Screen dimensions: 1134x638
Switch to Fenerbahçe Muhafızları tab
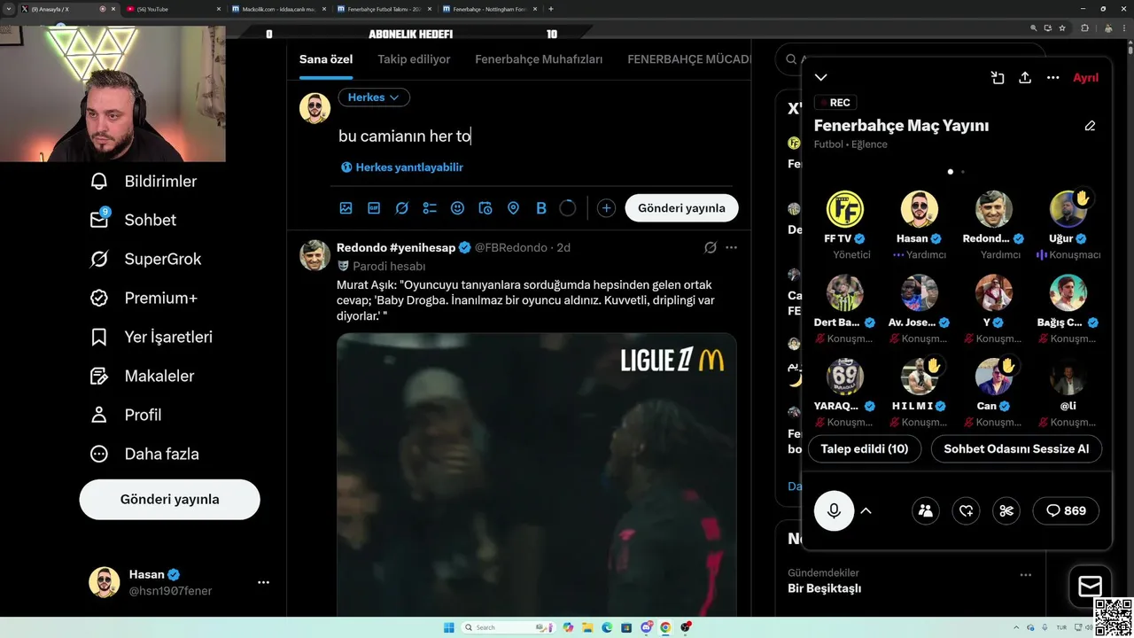(x=539, y=59)
